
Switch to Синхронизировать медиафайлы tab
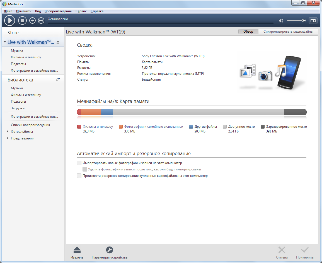point(288,32)
